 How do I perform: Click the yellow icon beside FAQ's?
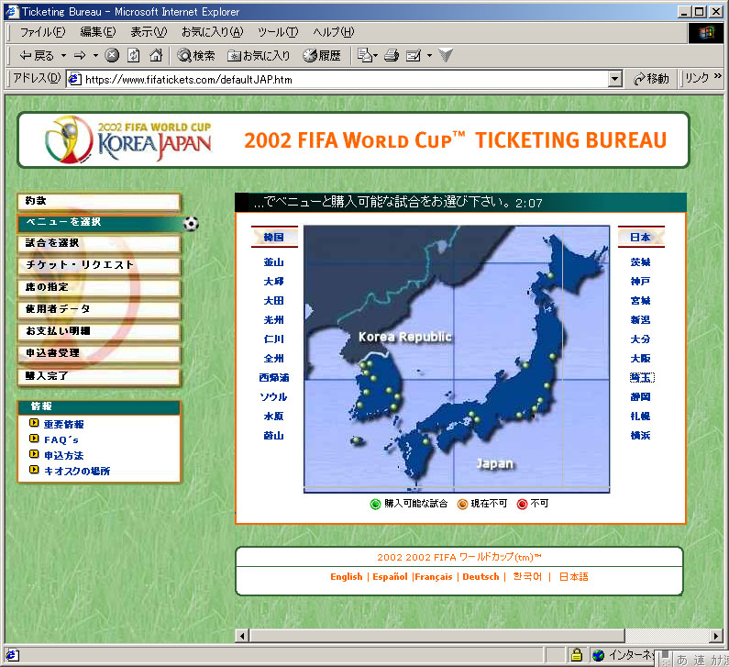(x=34, y=439)
